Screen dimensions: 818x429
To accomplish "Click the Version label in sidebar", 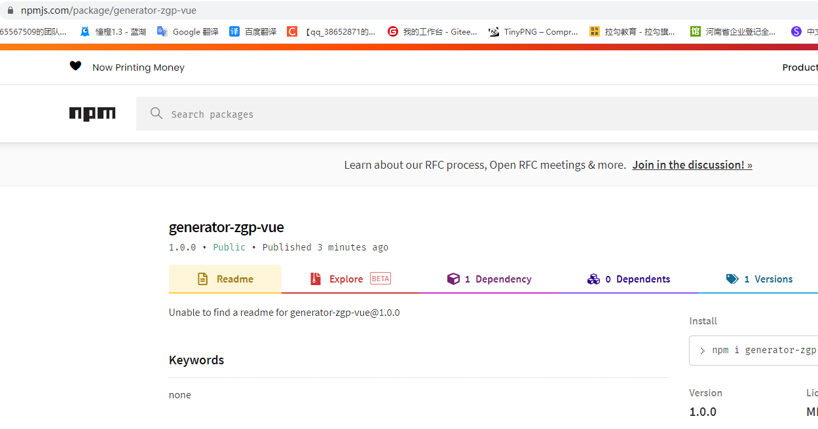I will tap(706, 393).
